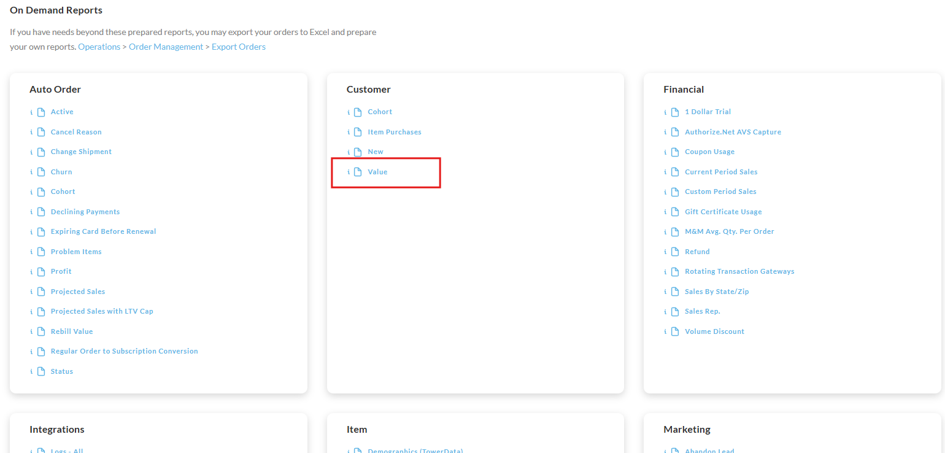945x453 pixels.
Task: View the Rebill Value report
Action: coord(72,331)
